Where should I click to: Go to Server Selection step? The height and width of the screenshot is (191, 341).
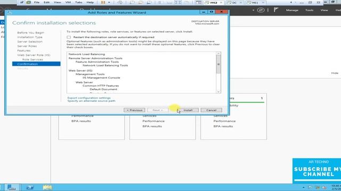[x=30, y=41]
